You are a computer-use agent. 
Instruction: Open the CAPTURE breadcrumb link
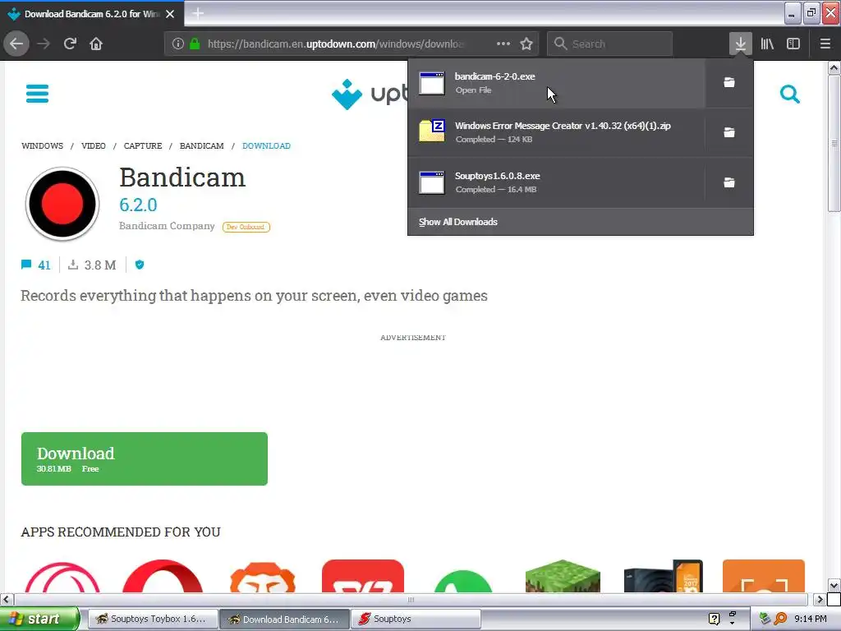pos(143,146)
